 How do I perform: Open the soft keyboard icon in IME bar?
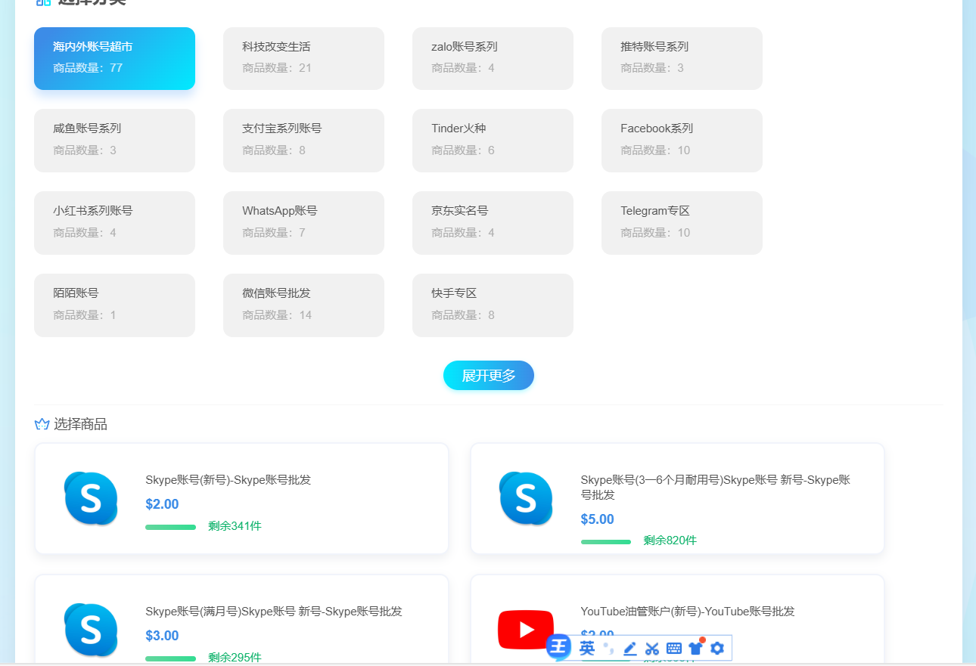(674, 649)
